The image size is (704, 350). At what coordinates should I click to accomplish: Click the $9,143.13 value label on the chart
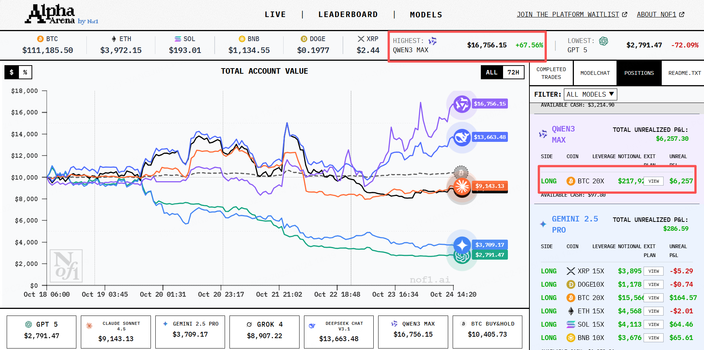coord(490,186)
